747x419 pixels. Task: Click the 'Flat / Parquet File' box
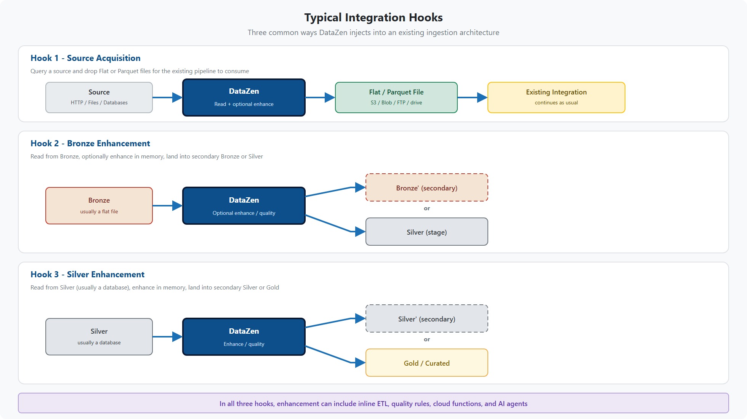click(396, 98)
